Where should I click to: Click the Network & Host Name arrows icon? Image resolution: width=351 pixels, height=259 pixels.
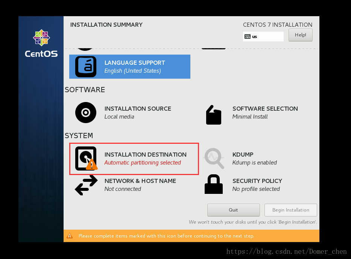tap(86, 185)
